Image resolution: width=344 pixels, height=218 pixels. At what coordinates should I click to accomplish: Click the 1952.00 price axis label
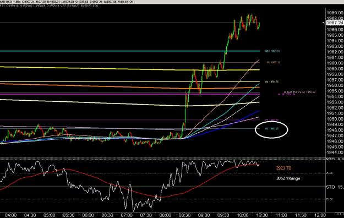click(x=335, y=108)
